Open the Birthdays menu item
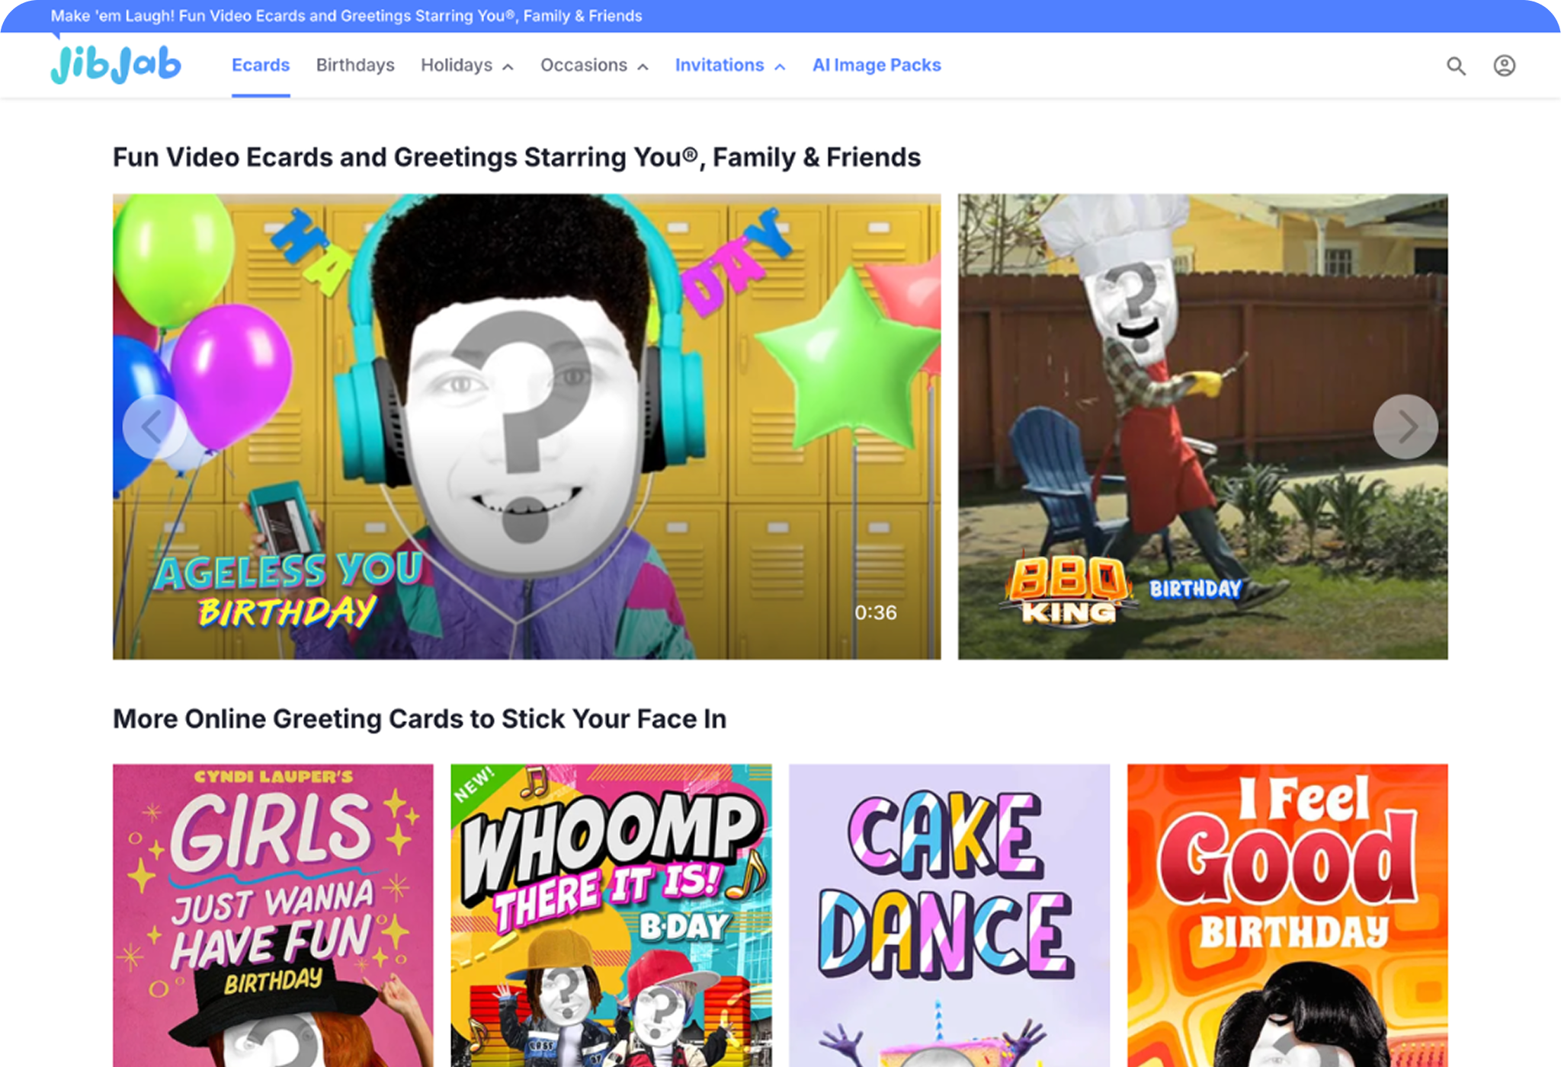1561x1067 pixels. [355, 65]
